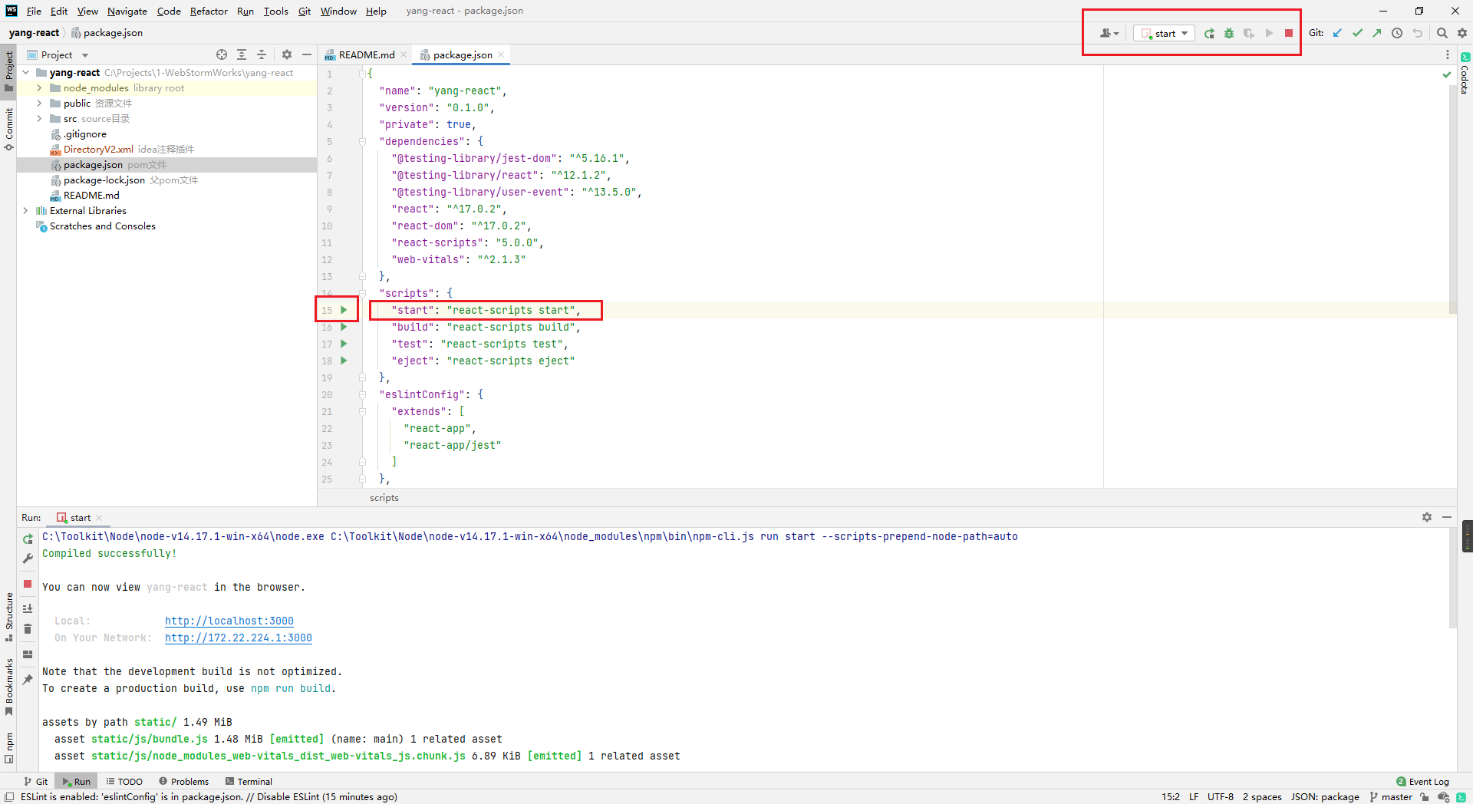Open Project panel options gear

(287, 54)
